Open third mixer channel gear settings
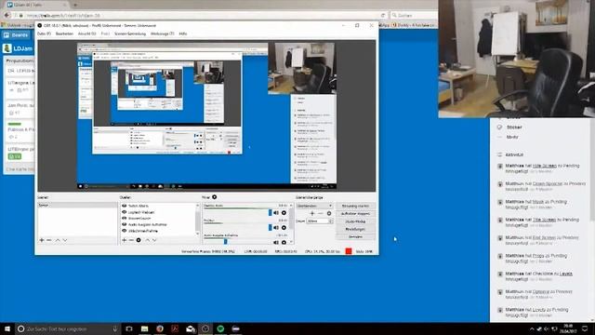This screenshot has width=595, height=335. coord(284,242)
